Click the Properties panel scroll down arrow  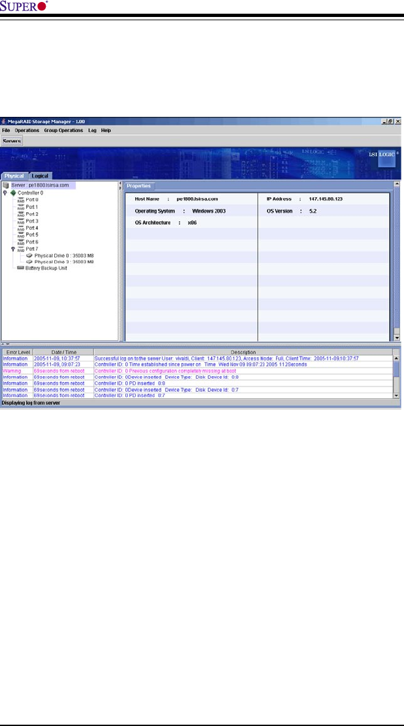click(x=396, y=338)
